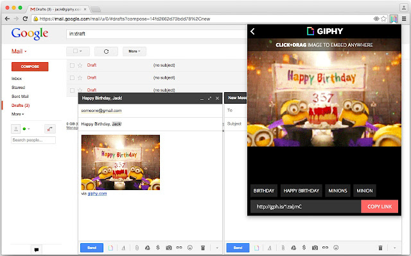Click the Gmail search field with in:draft
The width and height of the screenshot is (411, 256).
(157, 34)
